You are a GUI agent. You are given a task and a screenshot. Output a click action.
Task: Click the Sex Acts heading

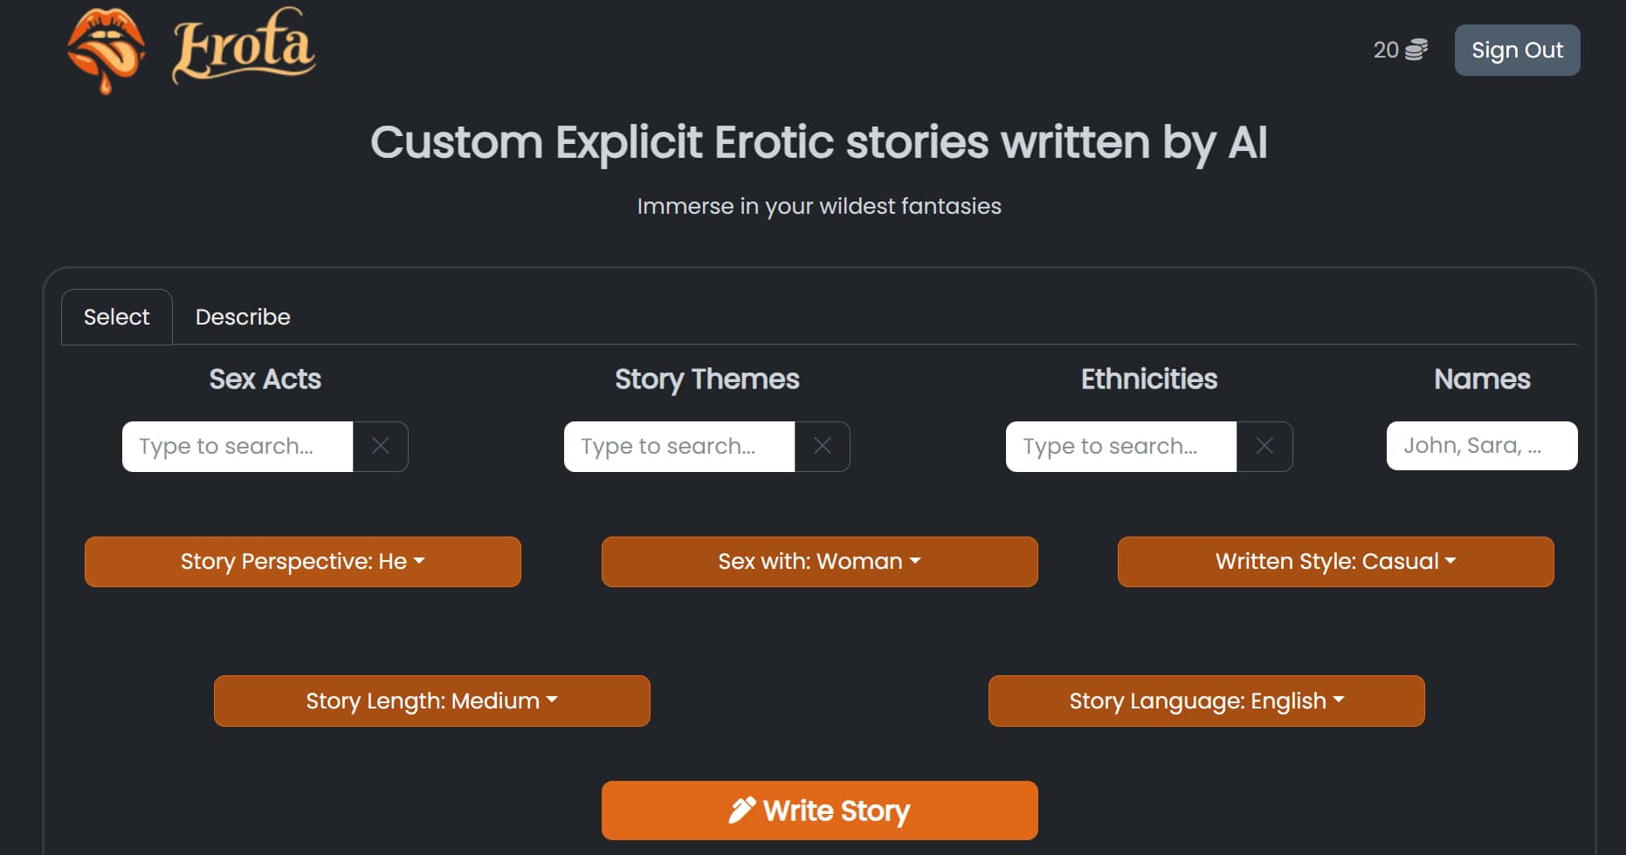point(265,380)
